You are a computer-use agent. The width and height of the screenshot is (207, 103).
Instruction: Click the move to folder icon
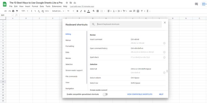click(71, 3)
